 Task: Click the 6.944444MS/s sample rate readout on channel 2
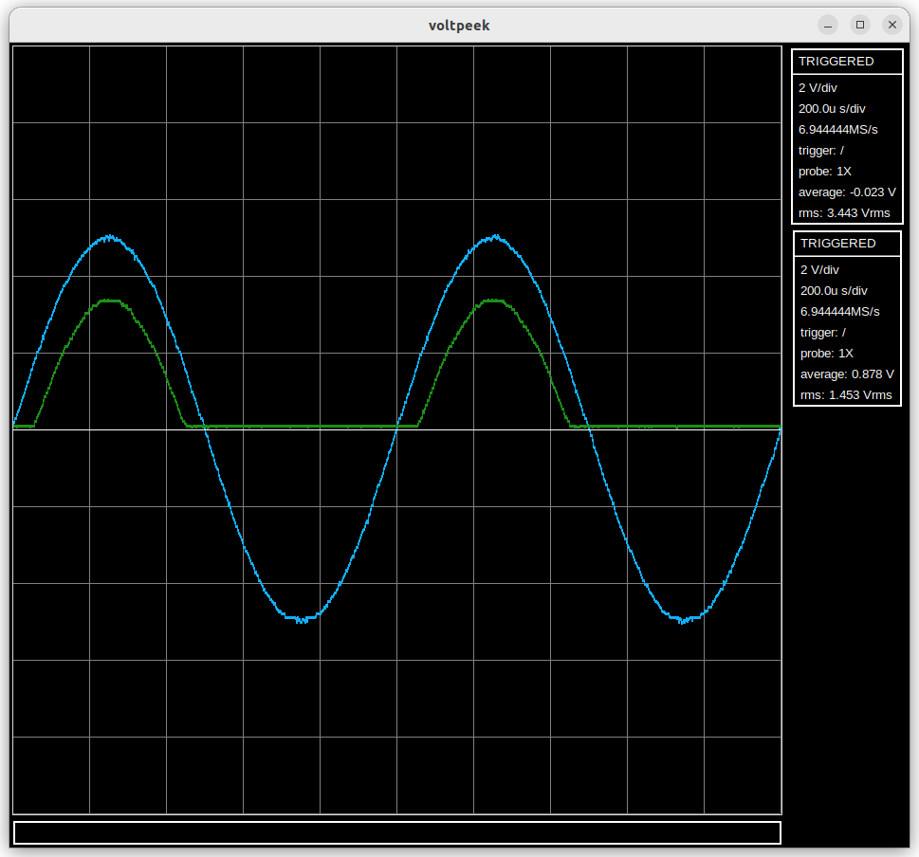tap(839, 311)
